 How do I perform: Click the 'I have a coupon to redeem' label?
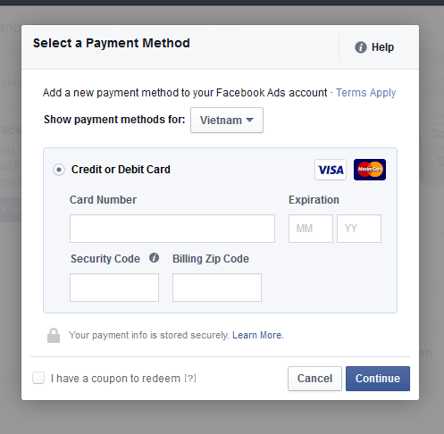pos(115,379)
